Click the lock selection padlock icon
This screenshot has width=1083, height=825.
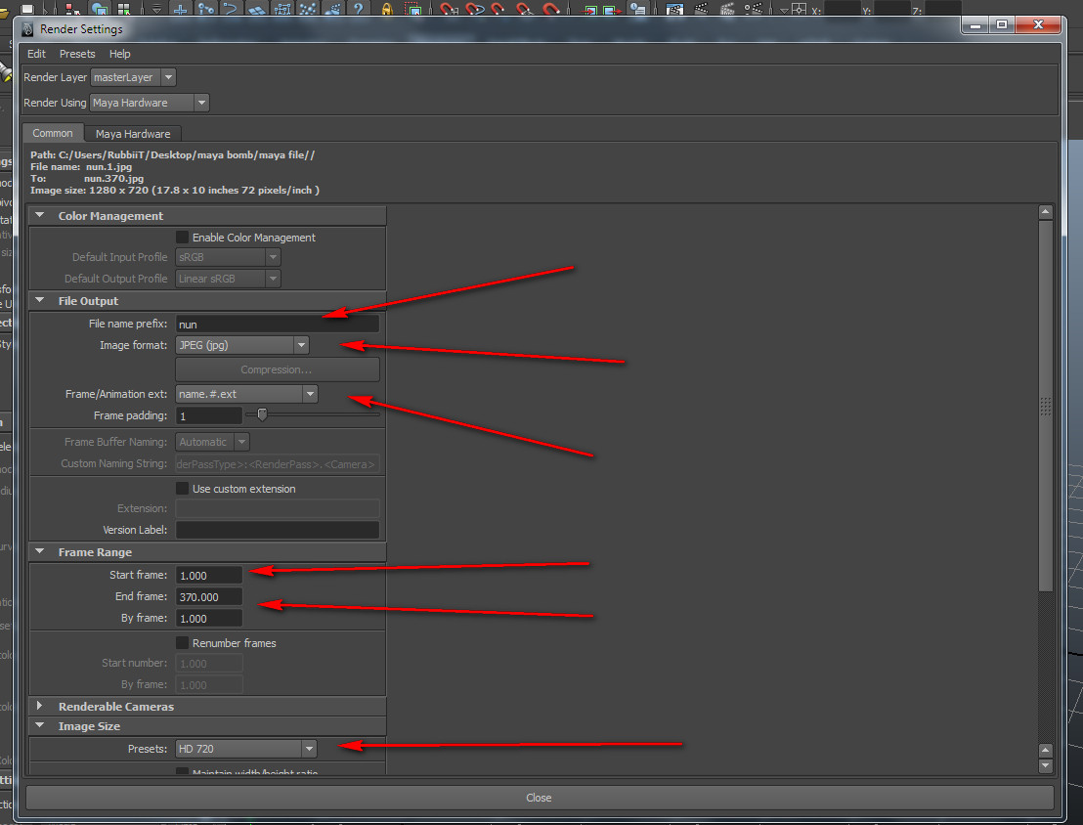coord(387,8)
